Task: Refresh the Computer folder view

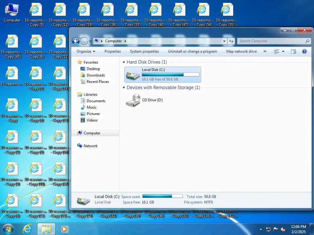Action: (231, 41)
